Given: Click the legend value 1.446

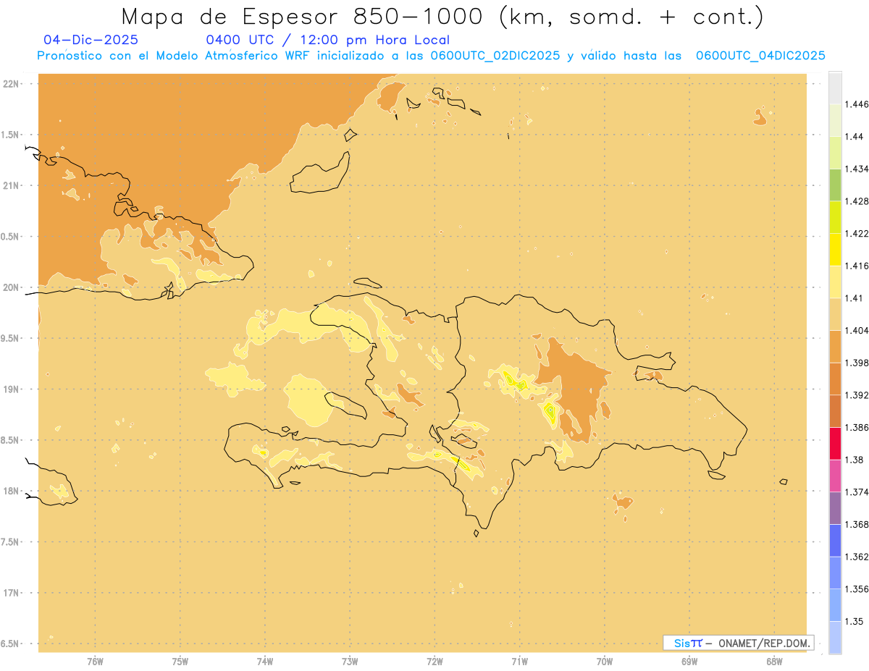Looking at the screenshot, I should tap(857, 104).
